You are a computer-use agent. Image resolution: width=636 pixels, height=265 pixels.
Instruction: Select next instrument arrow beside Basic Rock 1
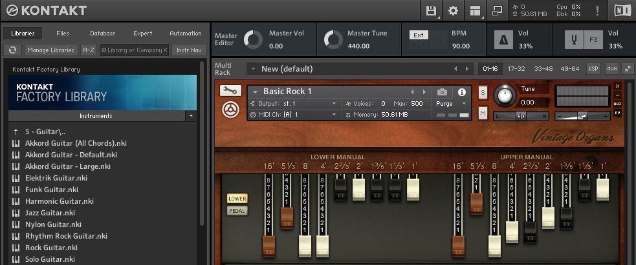[x=424, y=92]
